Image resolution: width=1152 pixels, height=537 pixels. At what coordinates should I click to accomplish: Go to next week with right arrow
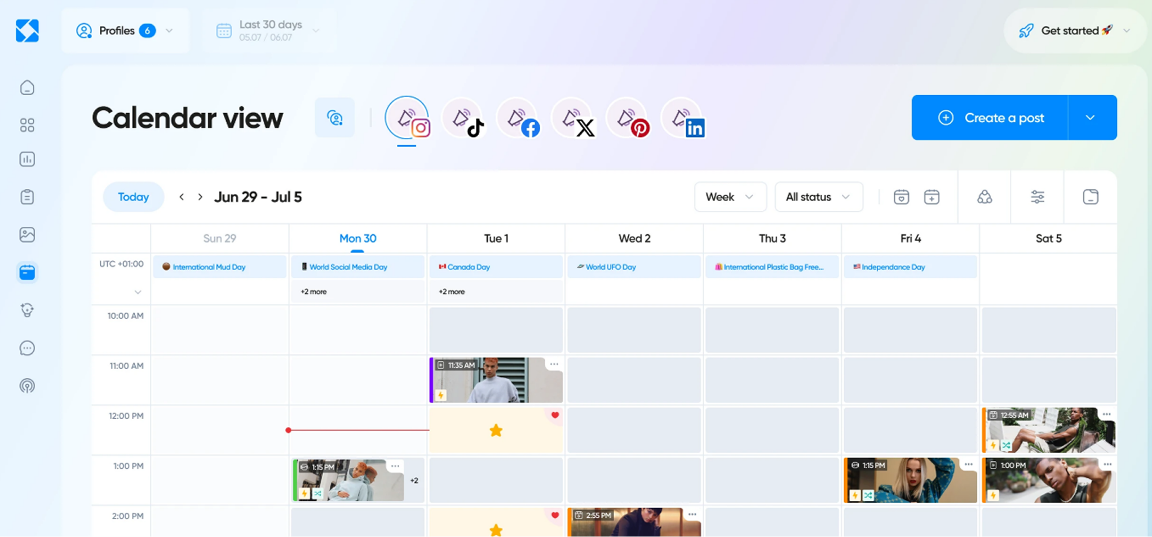[200, 197]
